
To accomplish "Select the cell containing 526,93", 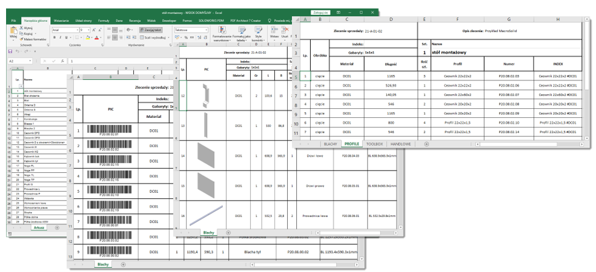I will coord(391,86).
